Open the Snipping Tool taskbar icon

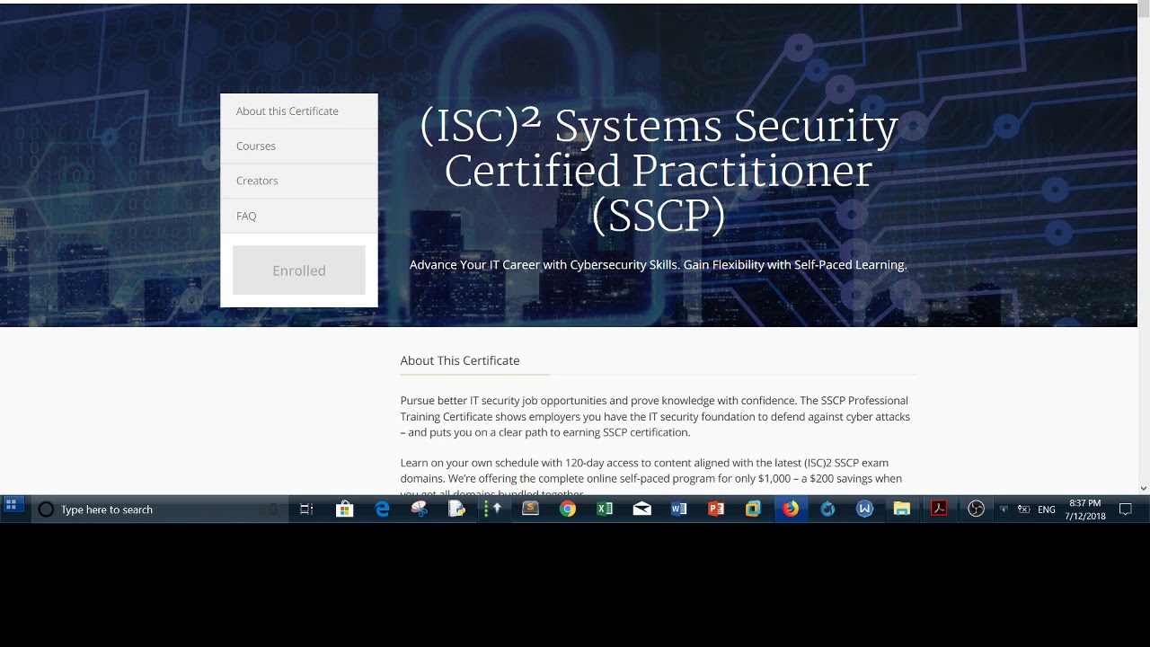[x=420, y=510]
